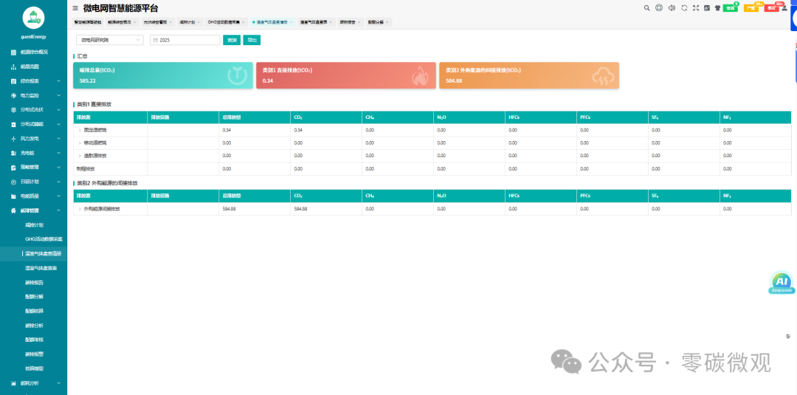
Task: Click the 能耗分析 sidebar icon
Action: click(14, 382)
